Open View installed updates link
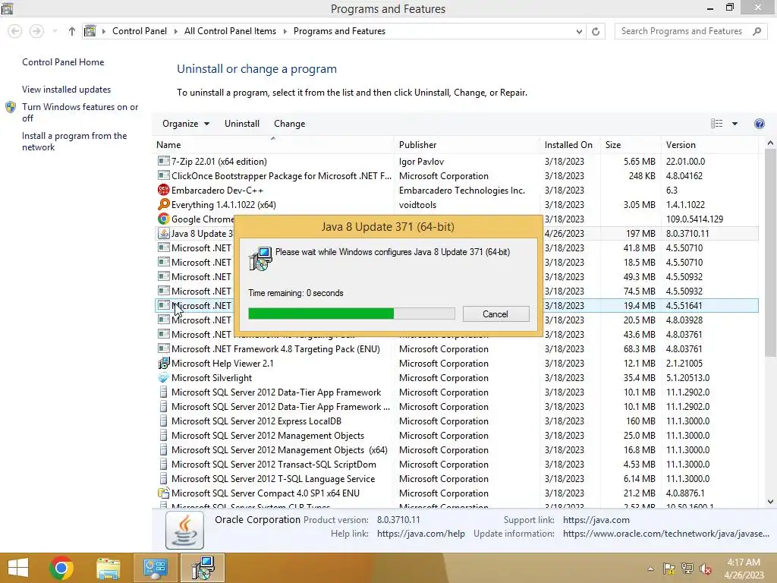777x583 pixels. pyautogui.click(x=67, y=90)
